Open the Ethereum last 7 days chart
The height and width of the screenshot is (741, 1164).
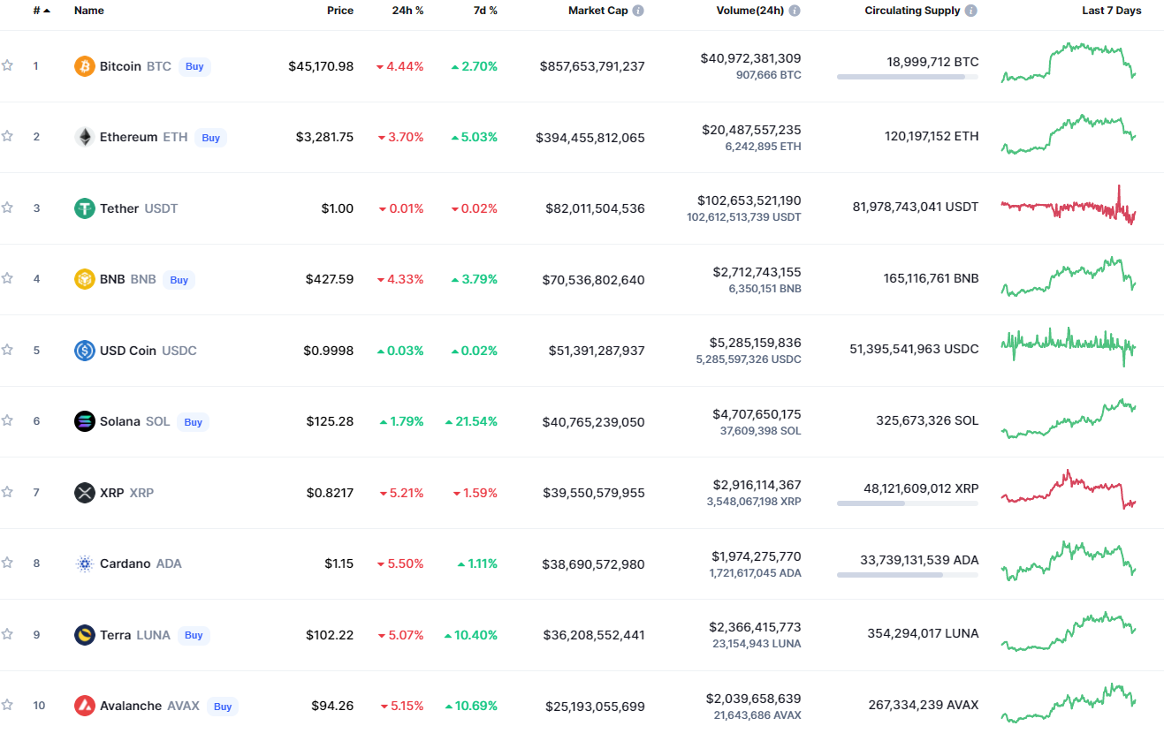(1069, 135)
